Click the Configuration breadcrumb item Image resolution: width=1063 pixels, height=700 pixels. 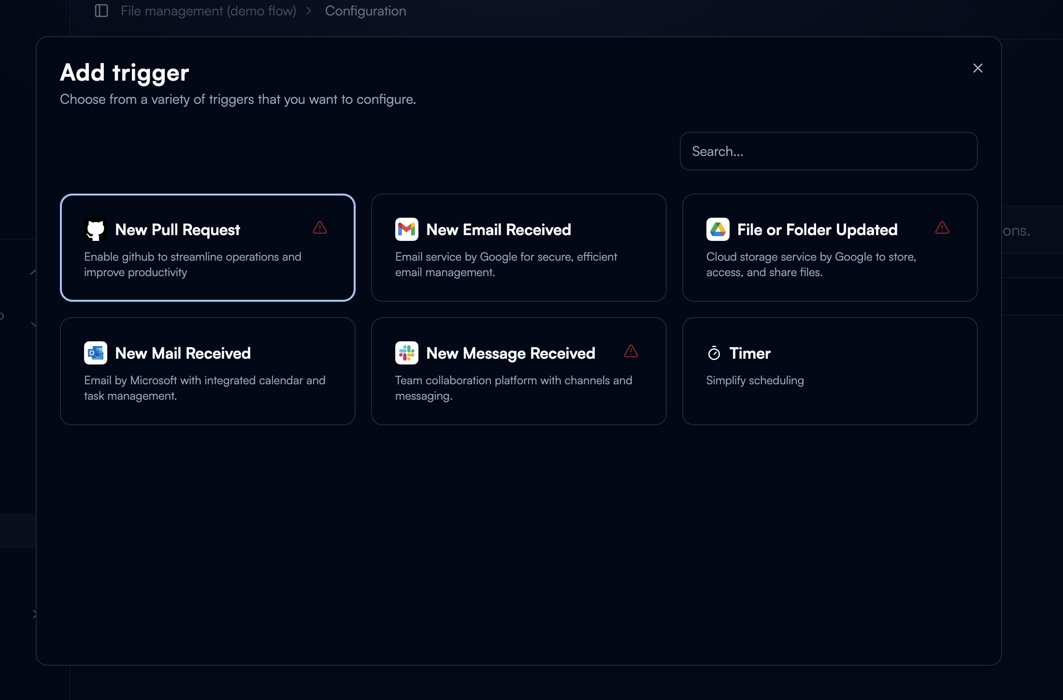(365, 11)
